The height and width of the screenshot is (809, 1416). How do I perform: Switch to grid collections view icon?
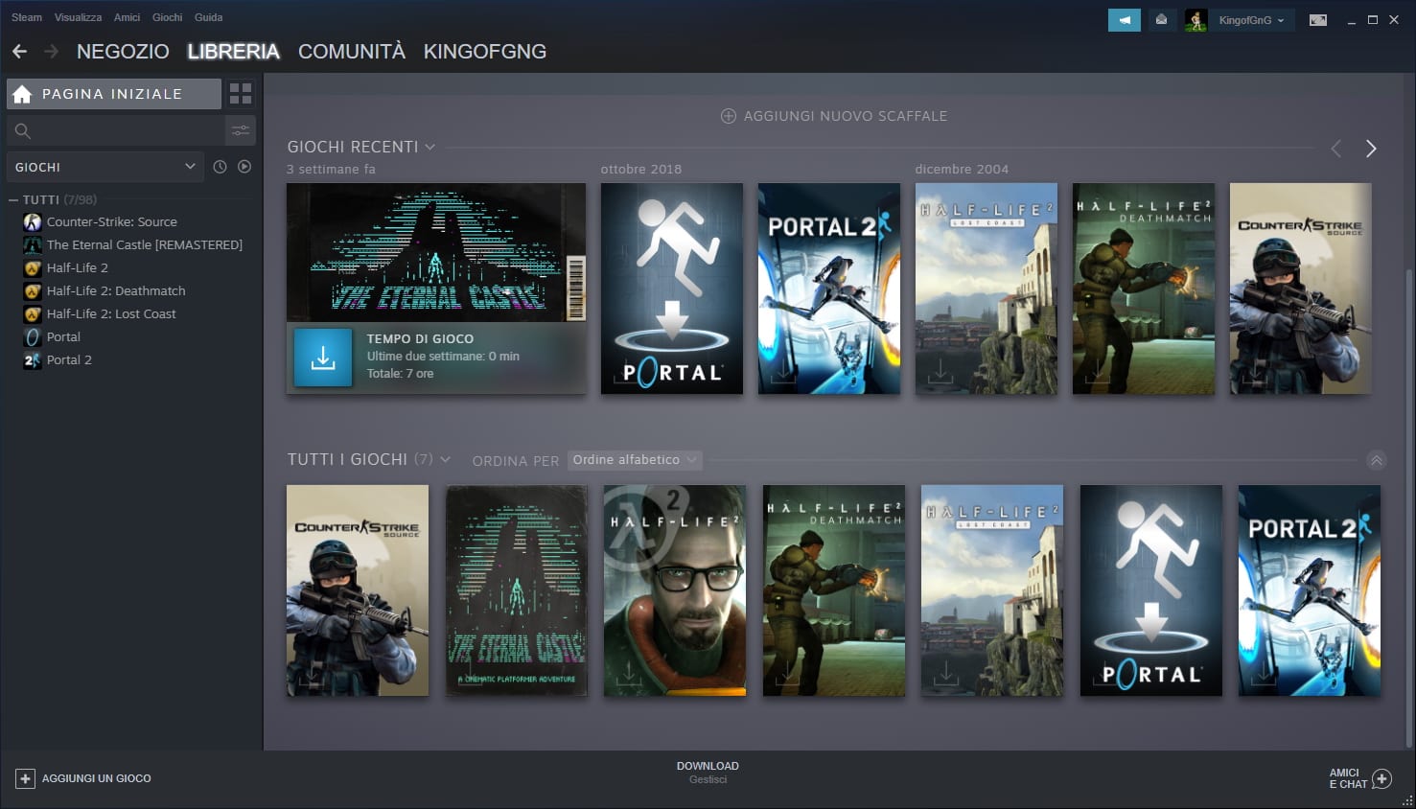241,94
